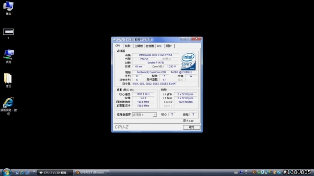Open the Windows Start menu orb
Screen dimensions: 314x176
click(x=6, y=173)
